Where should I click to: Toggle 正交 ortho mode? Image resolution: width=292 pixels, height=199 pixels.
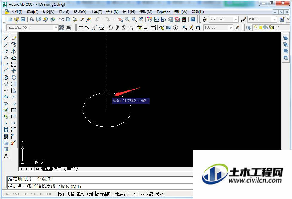click(80, 194)
